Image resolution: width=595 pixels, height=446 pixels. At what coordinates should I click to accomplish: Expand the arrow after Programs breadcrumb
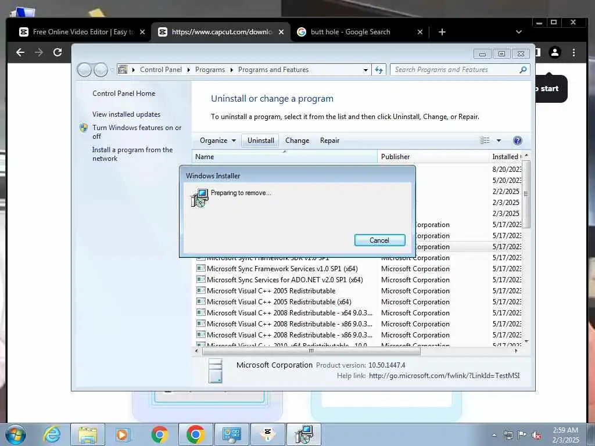coord(231,70)
